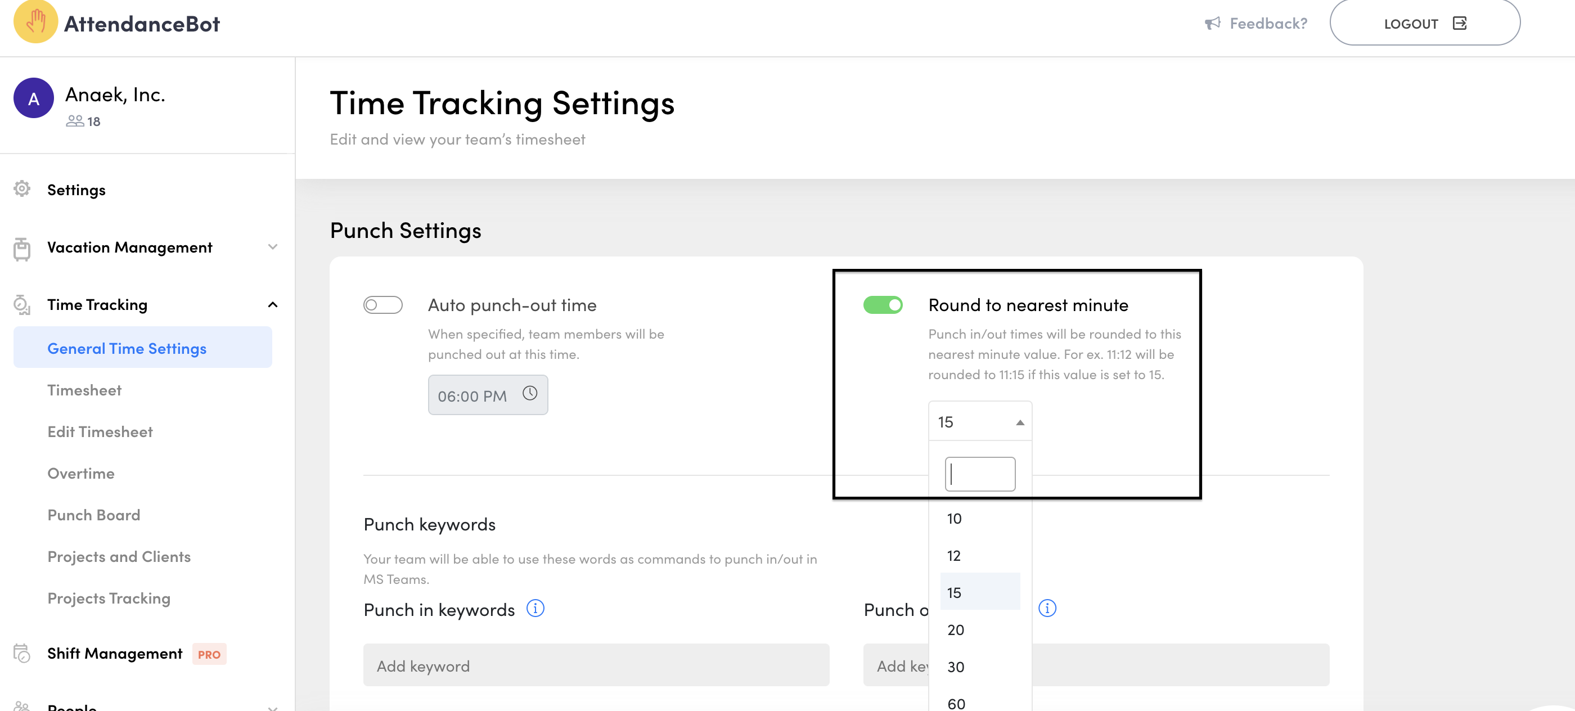Open the Timesheet sidebar item

click(x=84, y=390)
